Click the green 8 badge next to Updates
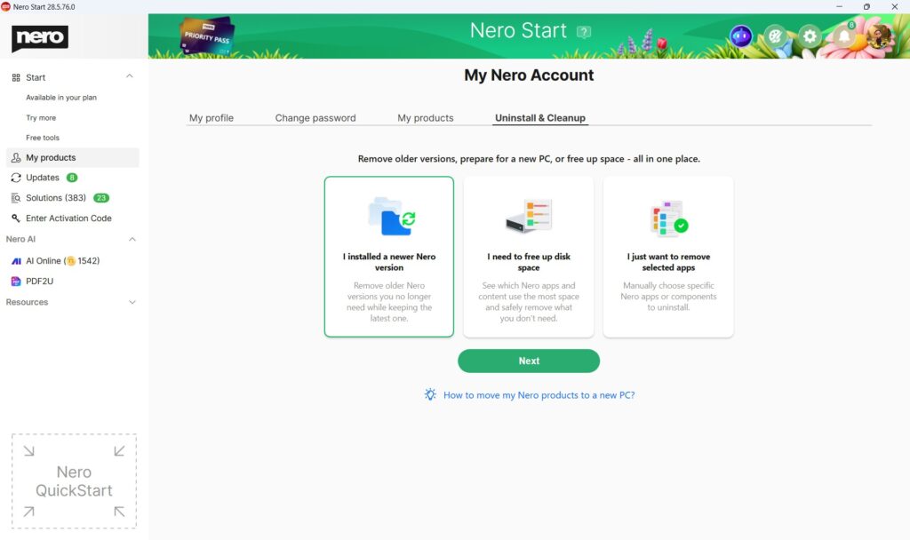The width and height of the screenshot is (910, 540). click(72, 178)
